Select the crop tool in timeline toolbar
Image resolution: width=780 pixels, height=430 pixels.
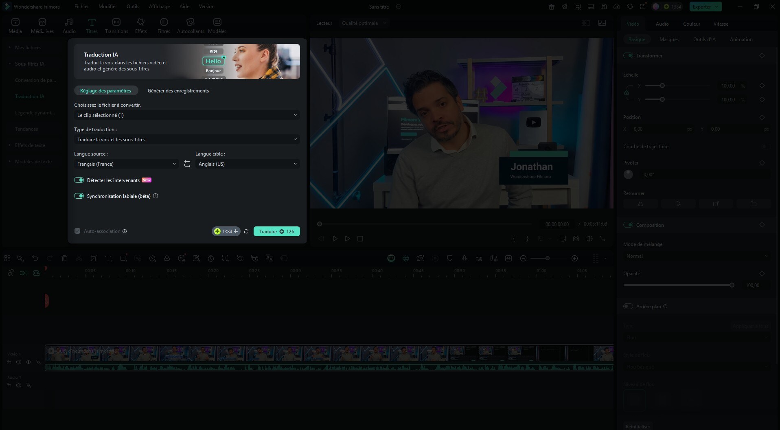click(94, 258)
